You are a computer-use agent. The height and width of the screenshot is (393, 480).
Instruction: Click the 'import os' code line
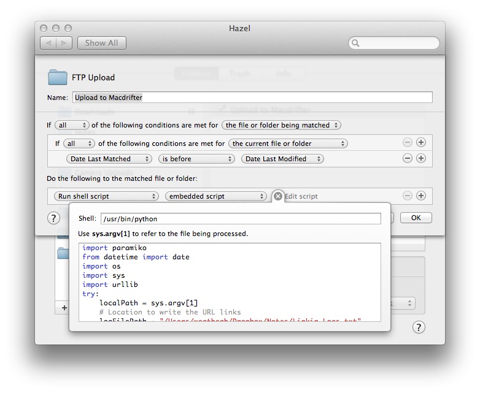tap(101, 266)
